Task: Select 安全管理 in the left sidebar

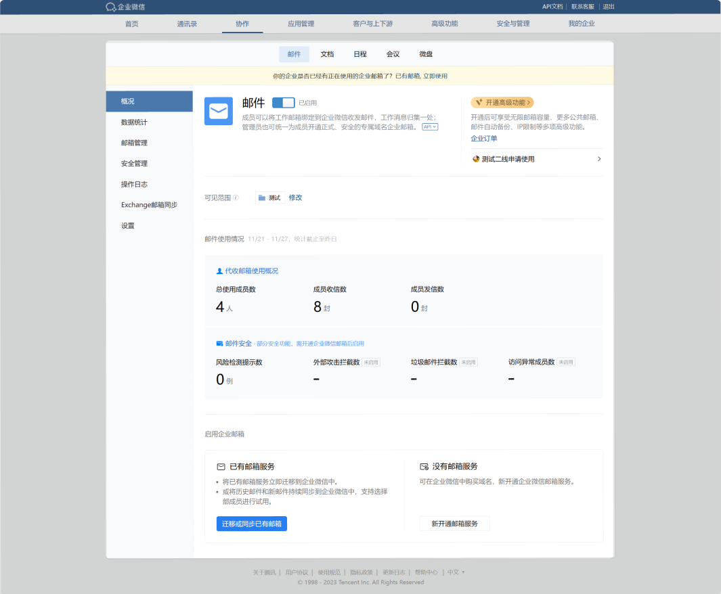Action: [134, 164]
